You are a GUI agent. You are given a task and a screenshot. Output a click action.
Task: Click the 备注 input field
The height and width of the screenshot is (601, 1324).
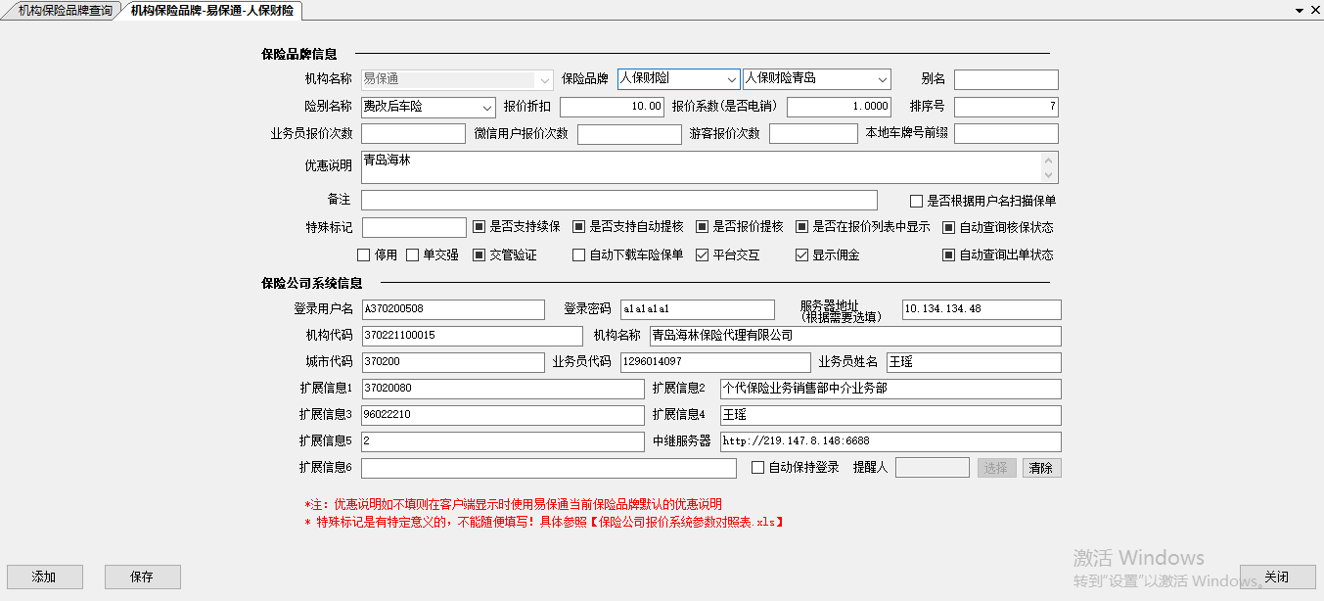tap(619, 200)
